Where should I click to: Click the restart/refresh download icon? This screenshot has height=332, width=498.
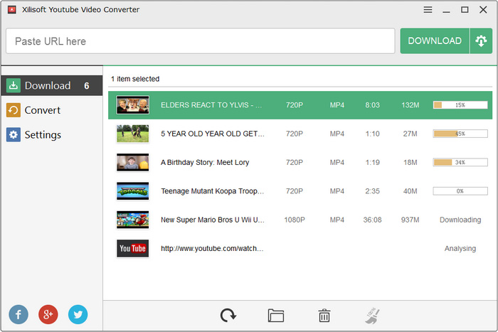228,316
